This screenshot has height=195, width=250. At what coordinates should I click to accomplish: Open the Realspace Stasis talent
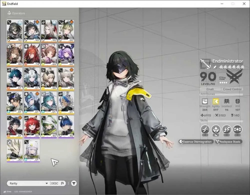click(x=228, y=141)
